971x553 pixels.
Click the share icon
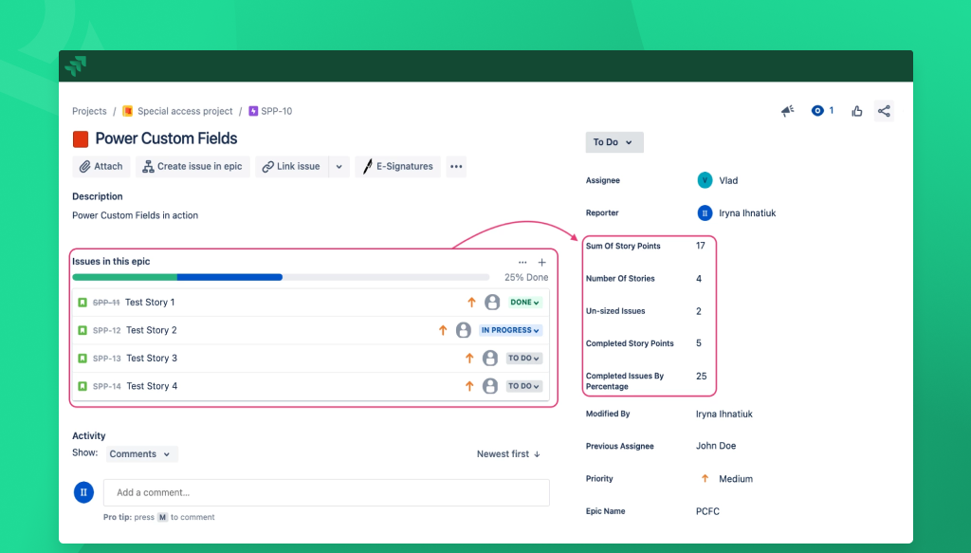pos(884,111)
